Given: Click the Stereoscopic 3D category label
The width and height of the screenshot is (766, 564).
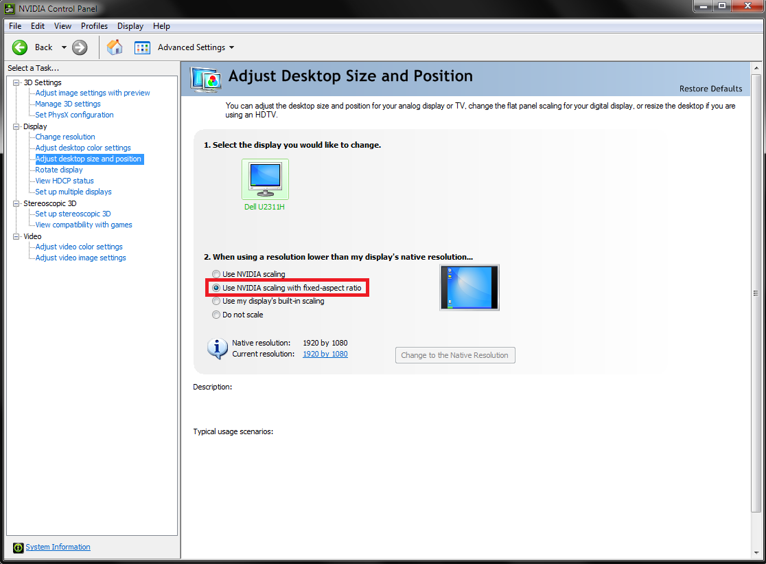Looking at the screenshot, I should pos(50,203).
